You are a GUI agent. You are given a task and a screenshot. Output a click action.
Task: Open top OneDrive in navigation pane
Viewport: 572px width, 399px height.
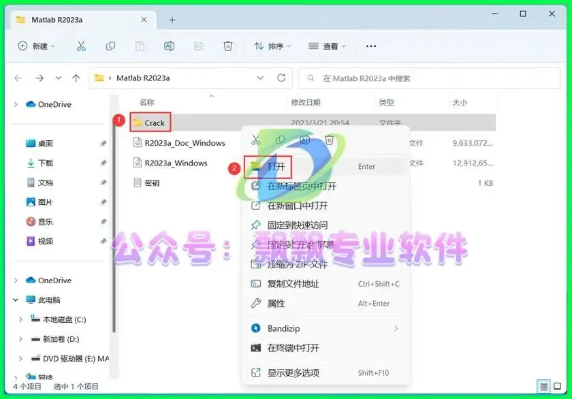48,104
